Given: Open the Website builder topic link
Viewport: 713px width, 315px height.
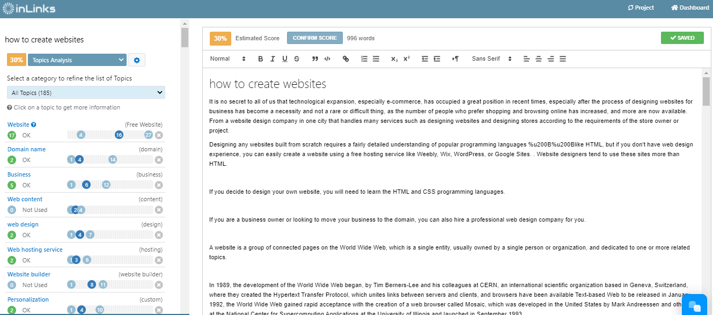Looking at the screenshot, I should coord(29,274).
